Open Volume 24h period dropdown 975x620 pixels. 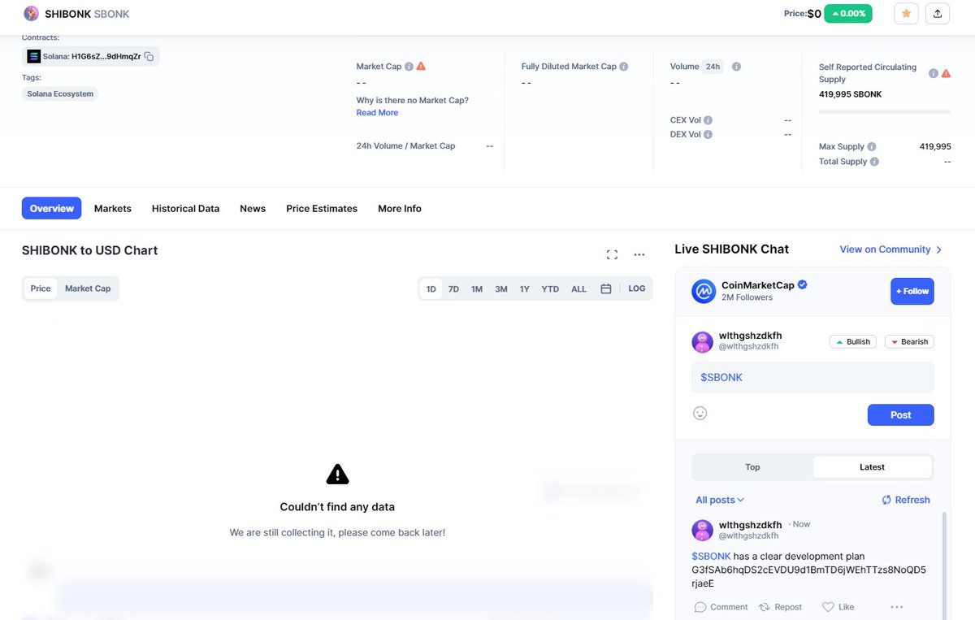713,67
